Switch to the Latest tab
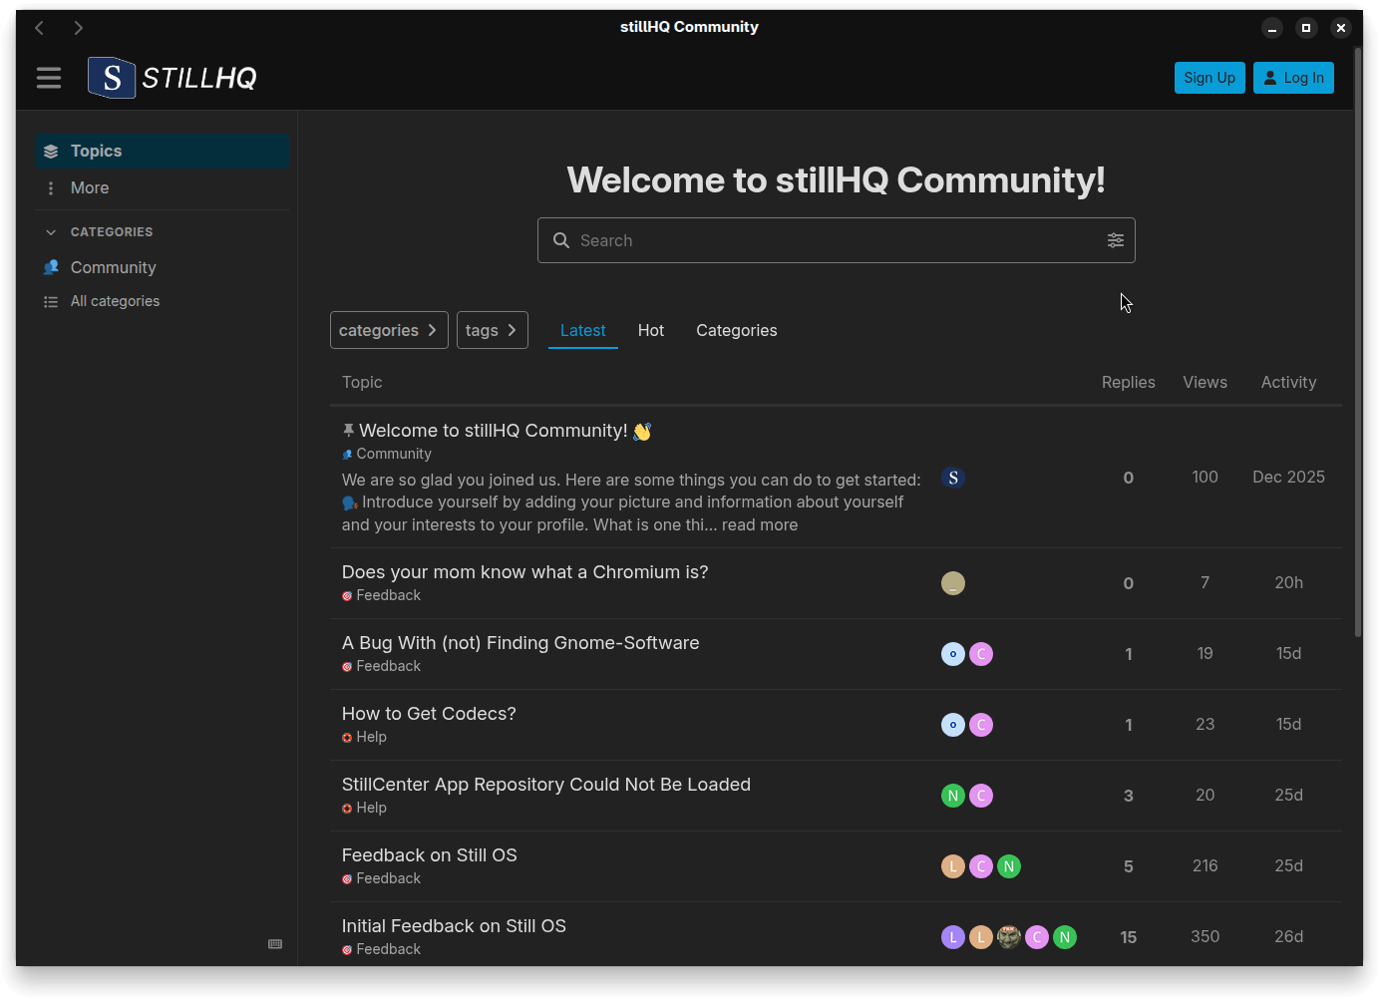This screenshot has width=1379, height=998. click(x=583, y=330)
